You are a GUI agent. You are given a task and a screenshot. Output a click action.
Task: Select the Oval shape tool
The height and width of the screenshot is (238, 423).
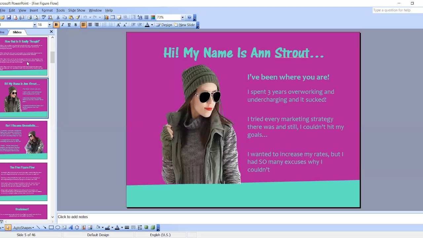pyautogui.click(x=58, y=227)
